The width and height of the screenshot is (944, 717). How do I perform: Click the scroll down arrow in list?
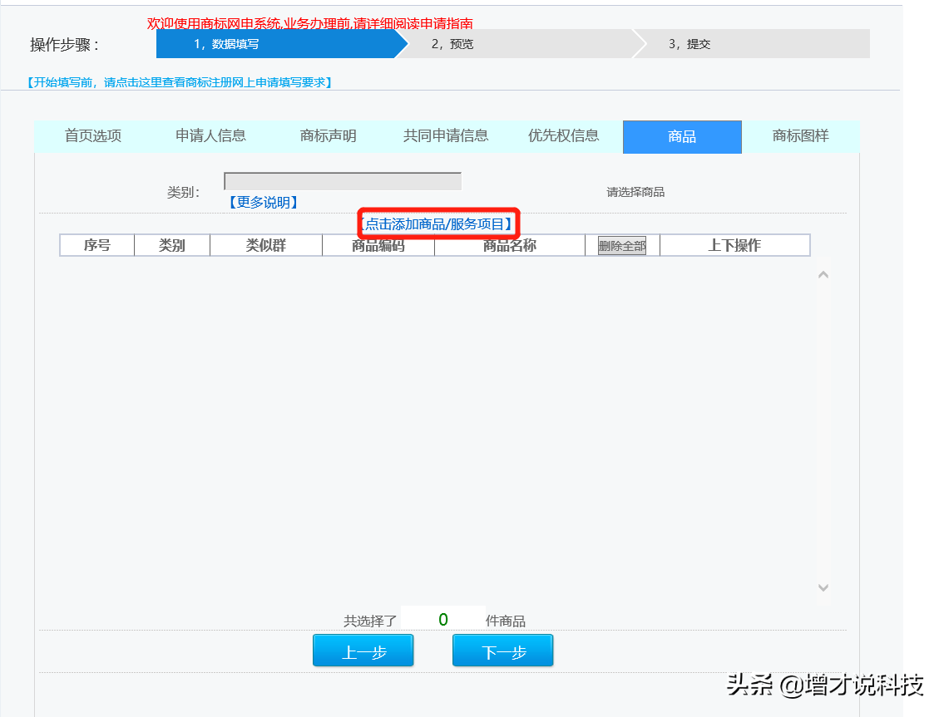[823, 587]
